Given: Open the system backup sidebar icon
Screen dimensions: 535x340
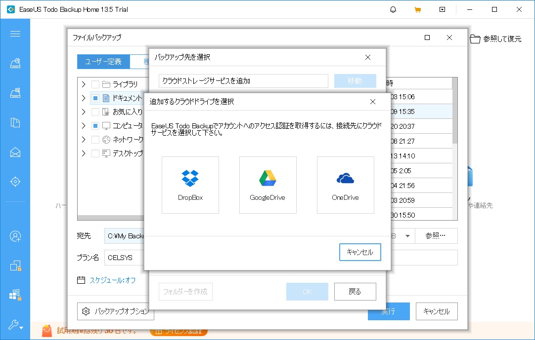Looking at the screenshot, I should point(15,93).
